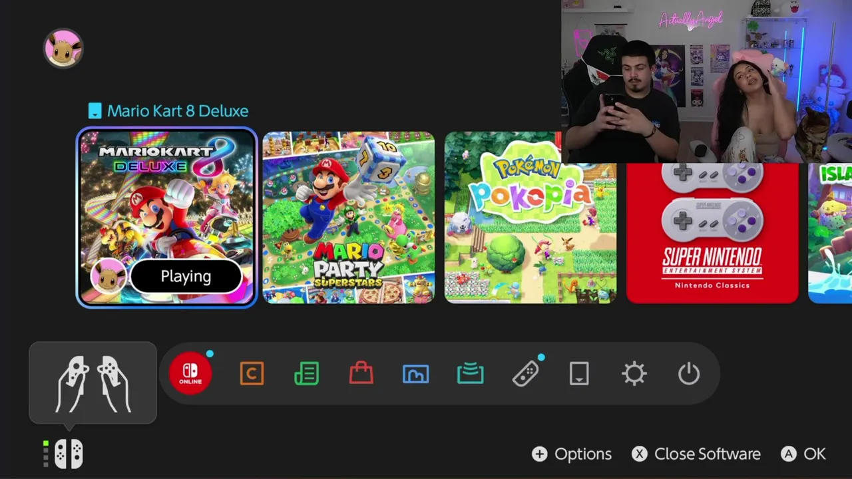Select Super Nintendo Nintendo Classics tile
This screenshot has height=479, width=852.
(x=712, y=233)
